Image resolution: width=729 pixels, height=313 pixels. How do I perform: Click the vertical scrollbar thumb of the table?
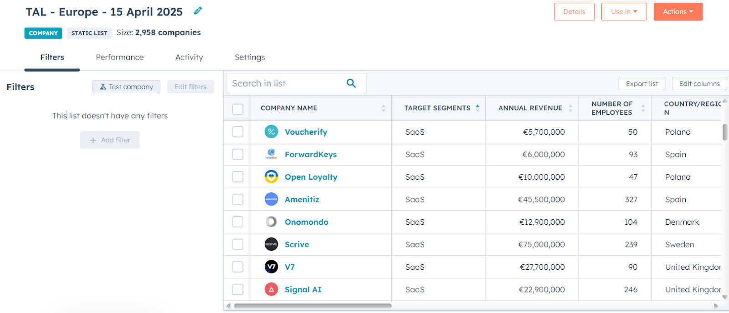[725, 132]
